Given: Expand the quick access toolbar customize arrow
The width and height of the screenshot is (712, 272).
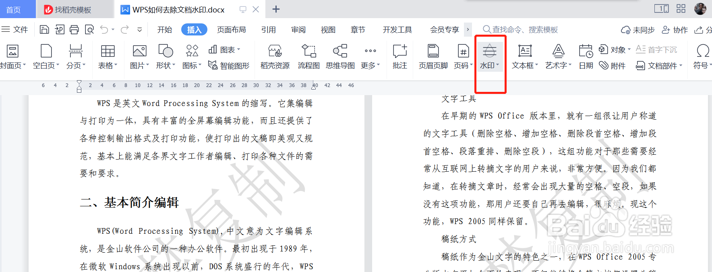Looking at the screenshot, I should pos(139,29).
